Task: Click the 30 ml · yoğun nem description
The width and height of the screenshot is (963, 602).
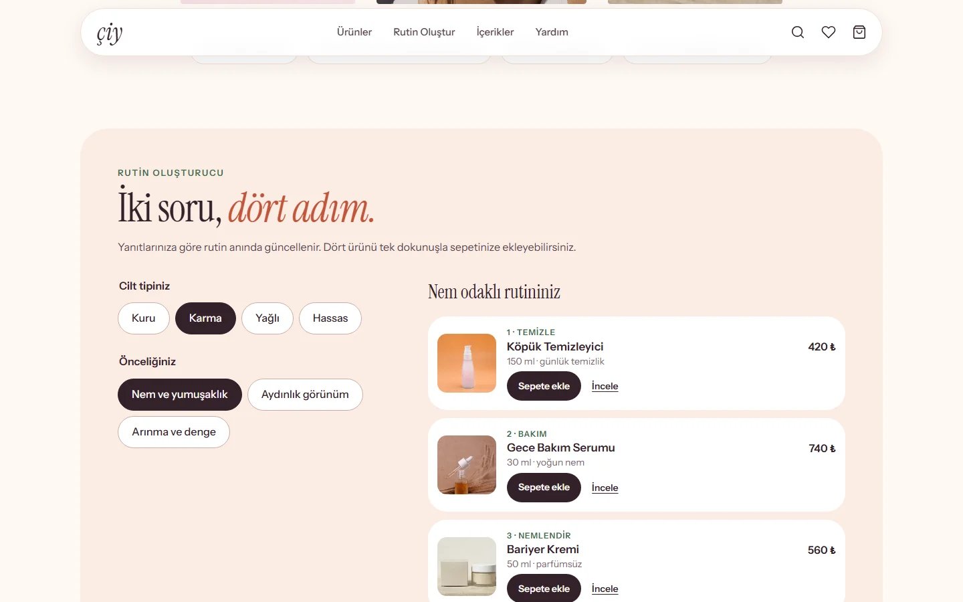Action: (546, 462)
